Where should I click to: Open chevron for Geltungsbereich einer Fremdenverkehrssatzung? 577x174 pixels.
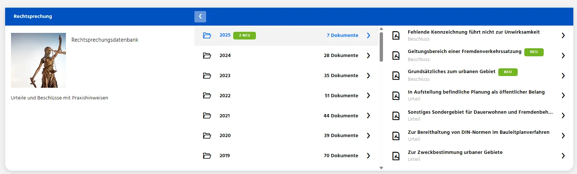pyautogui.click(x=563, y=56)
